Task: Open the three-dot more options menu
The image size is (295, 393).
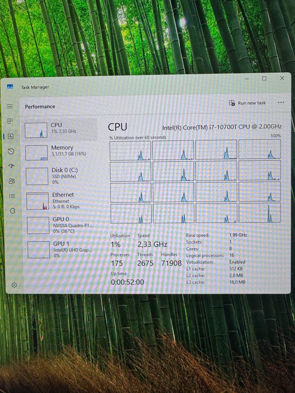Action: [x=281, y=103]
